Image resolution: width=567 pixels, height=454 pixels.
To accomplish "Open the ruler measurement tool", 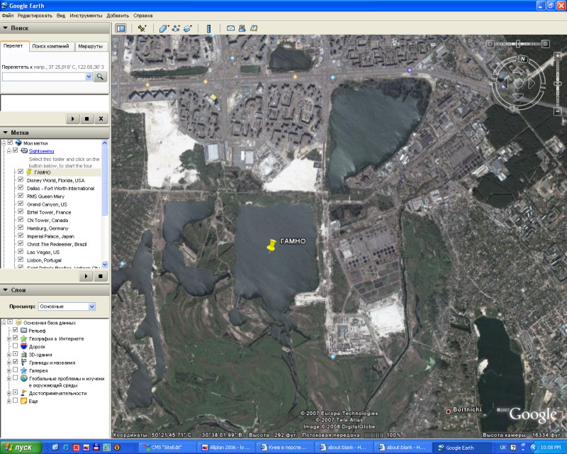I will pos(208,28).
